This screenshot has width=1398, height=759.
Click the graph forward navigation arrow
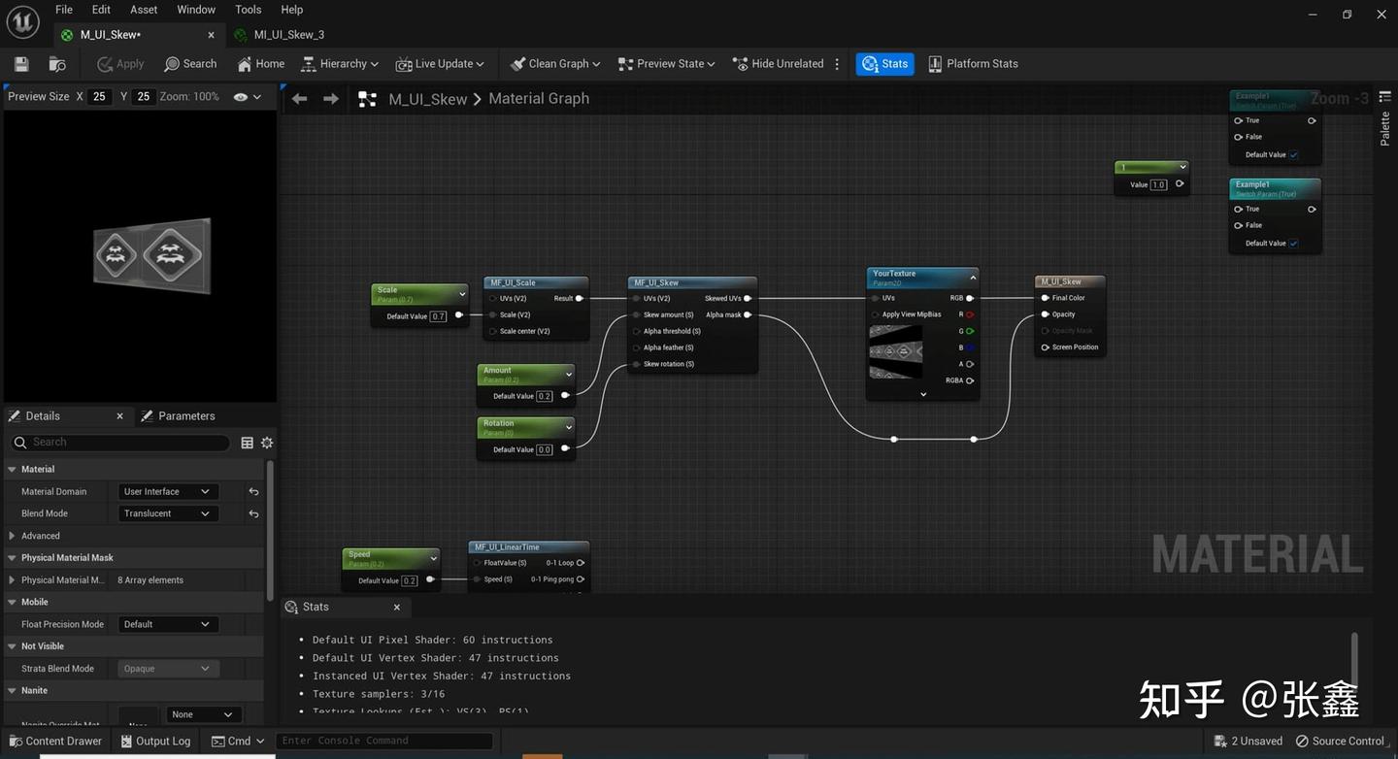[x=331, y=99]
